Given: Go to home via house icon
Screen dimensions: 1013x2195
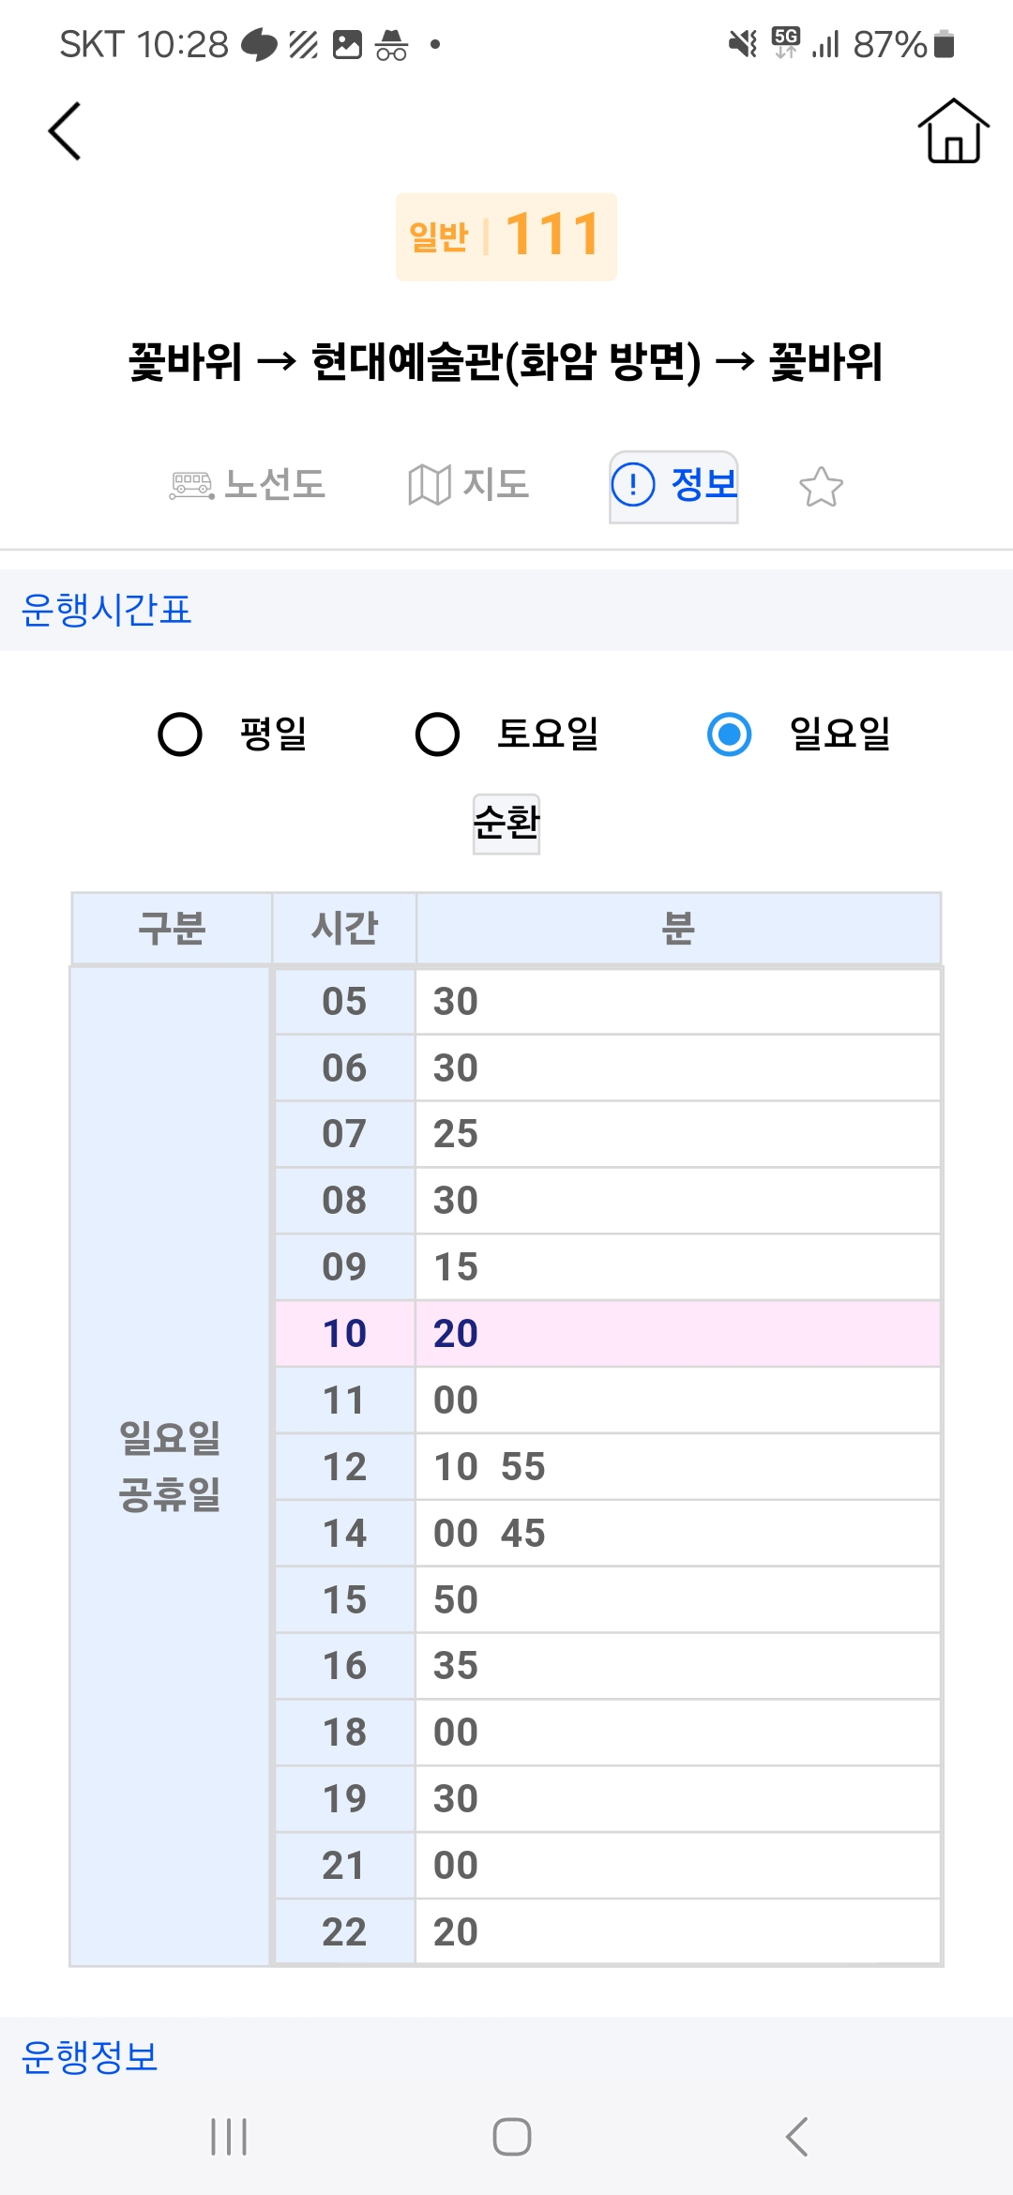Looking at the screenshot, I should 953,131.
